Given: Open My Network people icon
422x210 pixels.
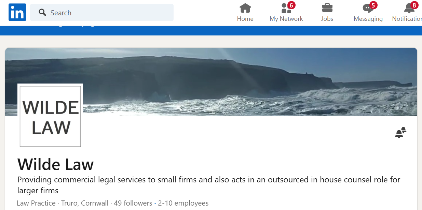Looking at the screenshot, I should pos(286,8).
